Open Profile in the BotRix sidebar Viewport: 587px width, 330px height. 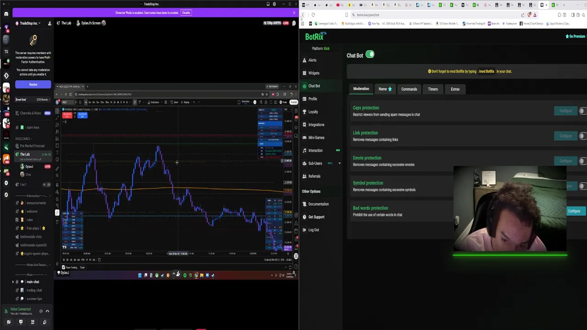pyautogui.click(x=312, y=99)
